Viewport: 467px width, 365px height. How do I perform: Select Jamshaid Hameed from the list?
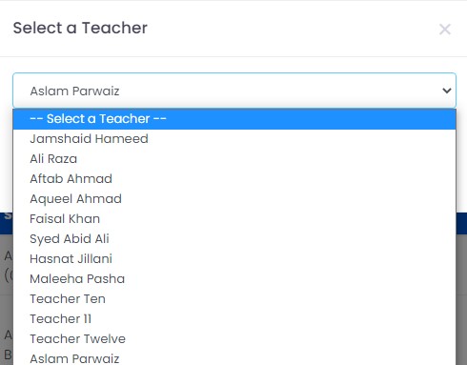click(234, 139)
